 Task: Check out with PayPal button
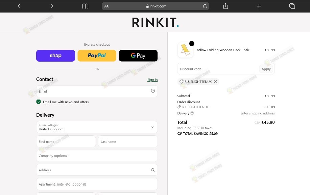(x=97, y=56)
